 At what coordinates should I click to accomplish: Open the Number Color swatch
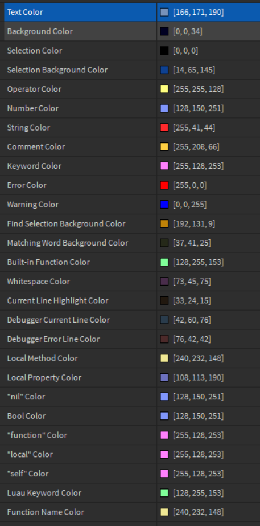(164, 108)
